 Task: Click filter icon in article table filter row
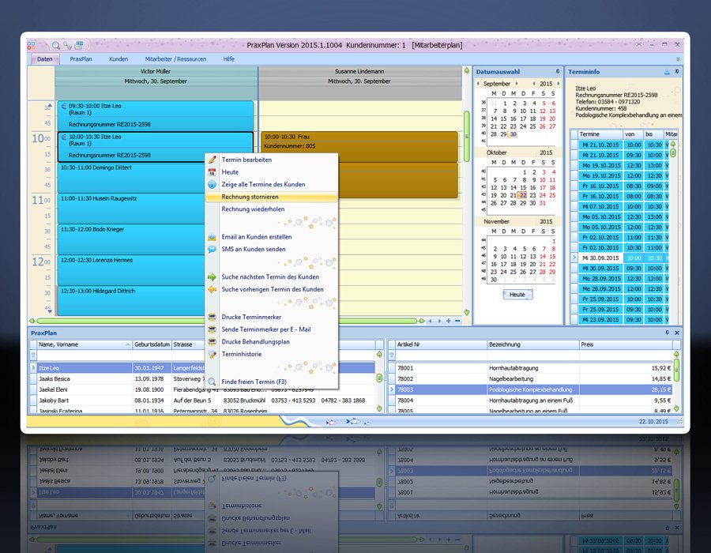click(391, 355)
